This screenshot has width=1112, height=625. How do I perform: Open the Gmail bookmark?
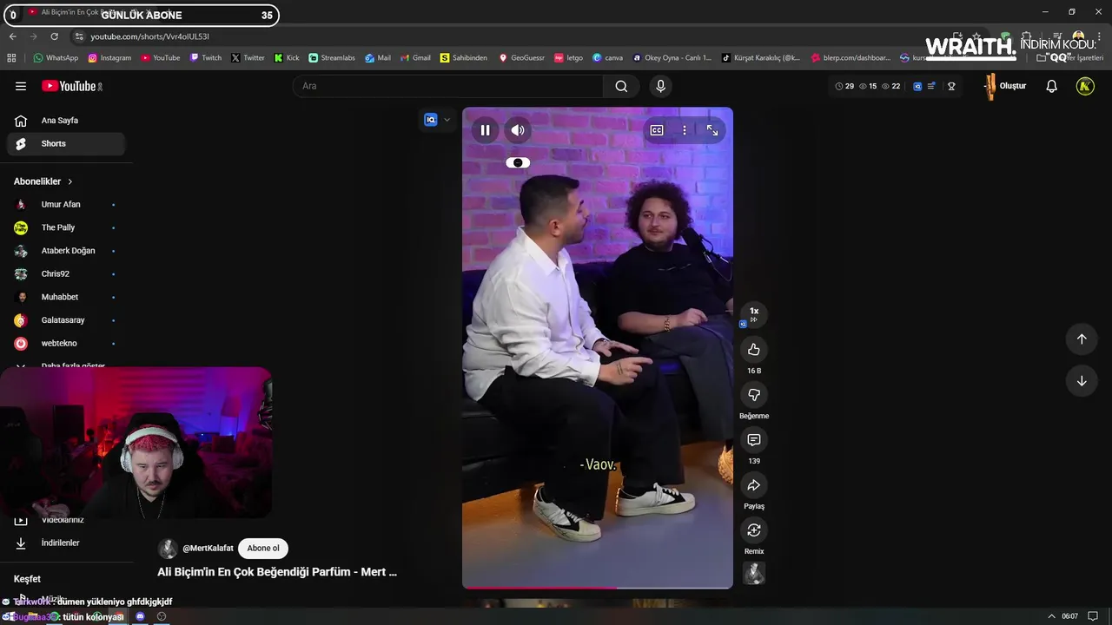pyautogui.click(x=415, y=58)
